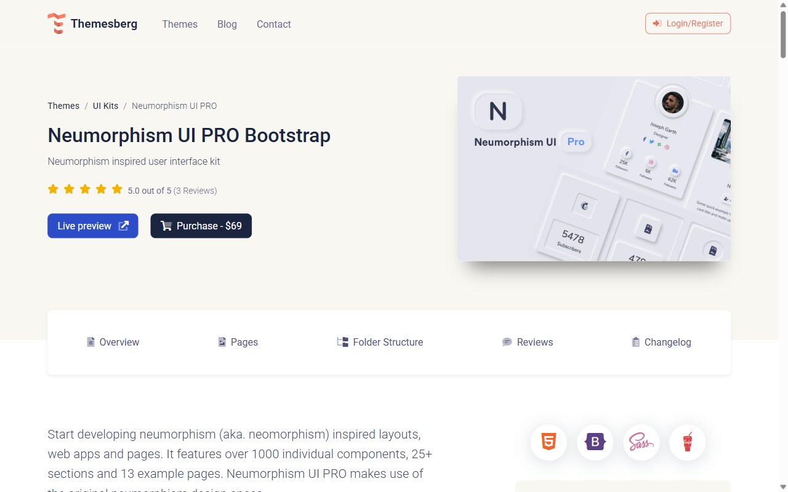Show the Reviews tab
Image resolution: width=788 pixels, height=492 pixels.
[528, 342]
